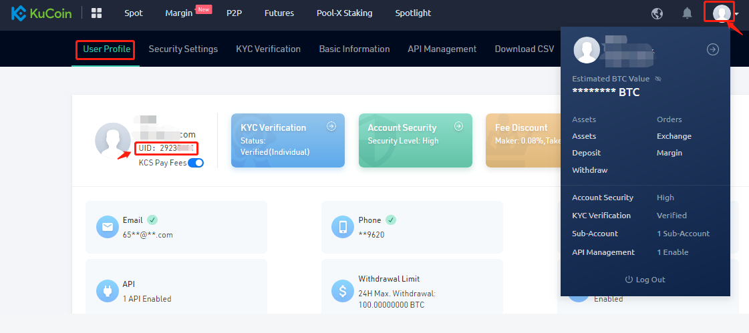Click '1 Enable' value in dropdown
749x333 pixels.
point(673,252)
